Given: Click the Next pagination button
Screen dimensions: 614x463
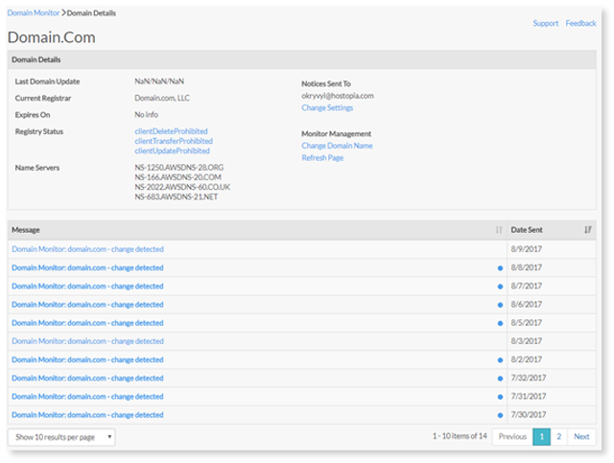Looking at the screenshot, I should pyautogui.click(x=581, y=436).
